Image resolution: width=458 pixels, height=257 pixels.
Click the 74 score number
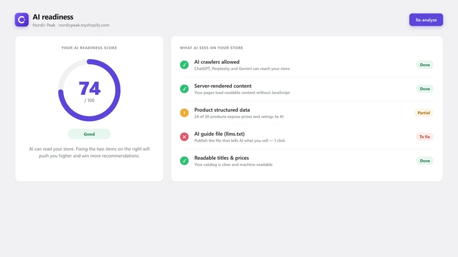pos(89,89)
